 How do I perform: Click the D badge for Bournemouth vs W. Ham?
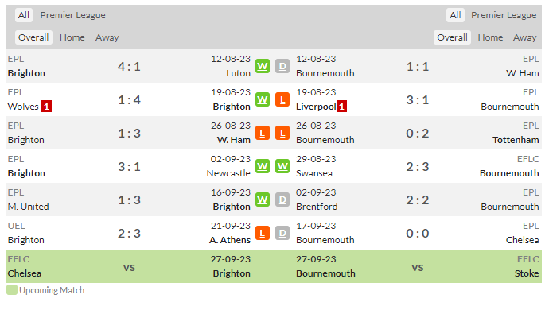tap(282, 66)
